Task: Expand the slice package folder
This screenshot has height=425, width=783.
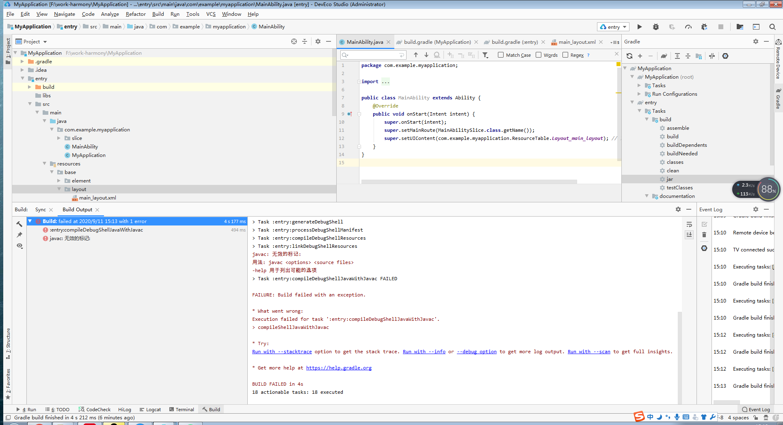Action: coord(59,138)
